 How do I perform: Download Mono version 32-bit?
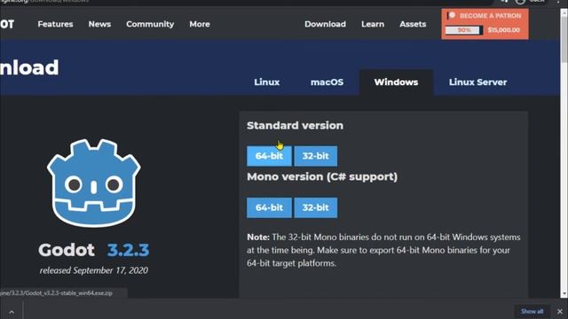tap(316, 207)
